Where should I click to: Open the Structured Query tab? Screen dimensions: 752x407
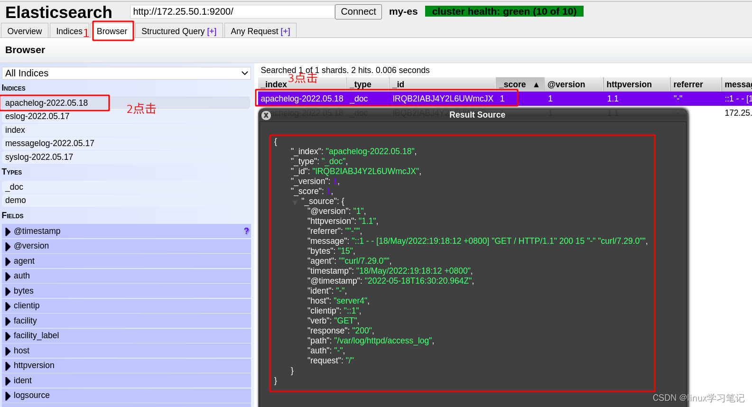(x=179, y=31)
